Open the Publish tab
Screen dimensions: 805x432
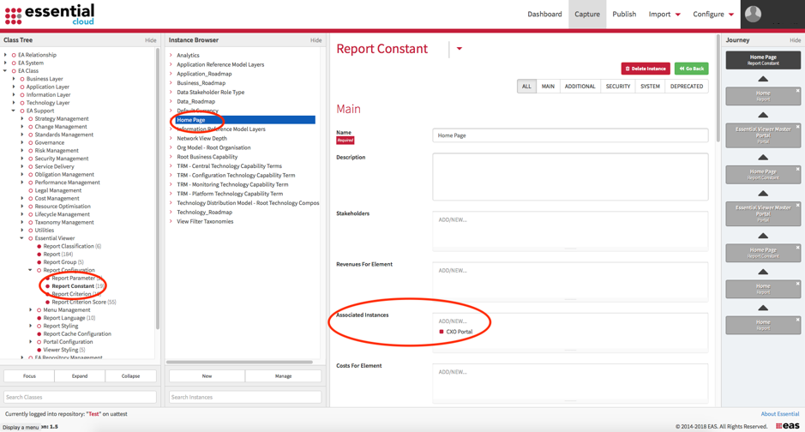click(x=624, y=15)
